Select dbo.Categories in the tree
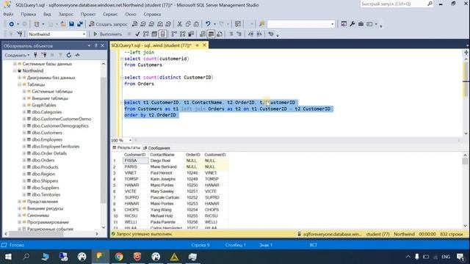This screenshot has height=264, width=470. (x=47, y=112)
